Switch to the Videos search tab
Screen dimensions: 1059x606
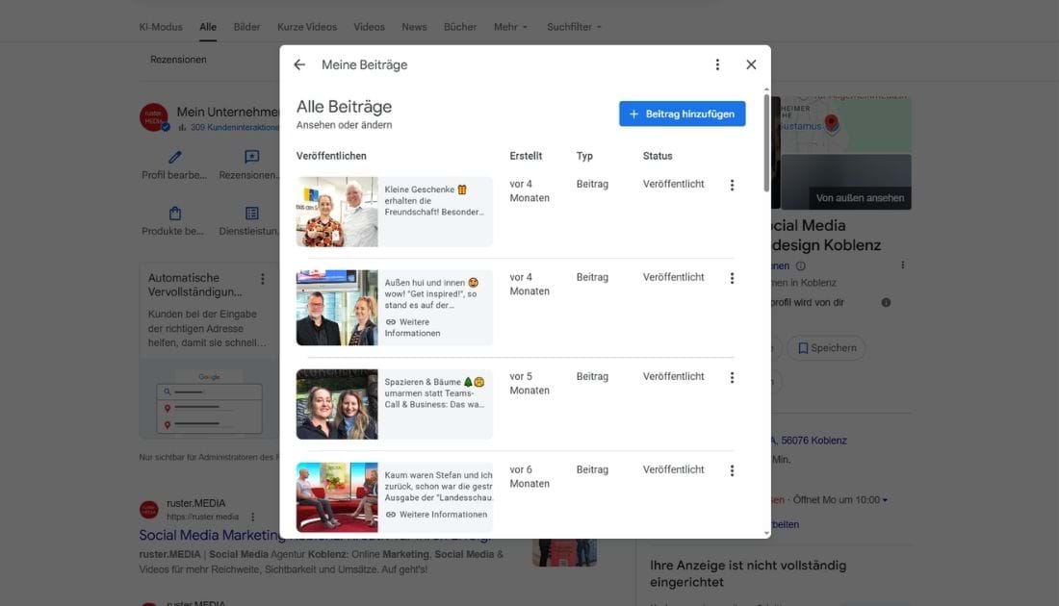pyautogui.click(x=369, y=27)
